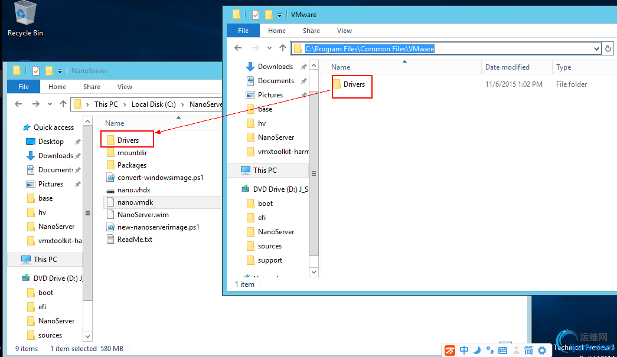
Task: Click New Folder icon in VMware title bar
Action: (x=269, y=15)
